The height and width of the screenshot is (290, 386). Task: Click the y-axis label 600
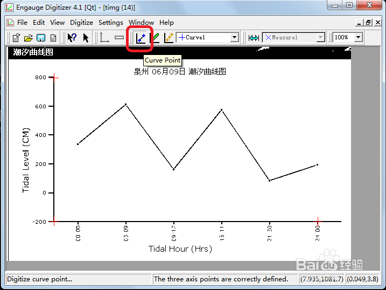40,106
